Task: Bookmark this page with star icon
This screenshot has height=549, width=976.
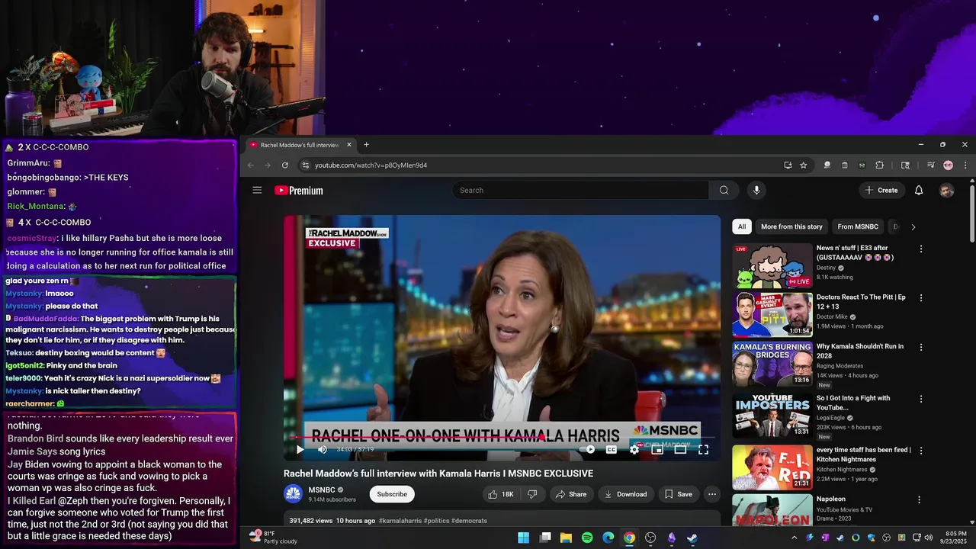Action: [x=804, y=165]
